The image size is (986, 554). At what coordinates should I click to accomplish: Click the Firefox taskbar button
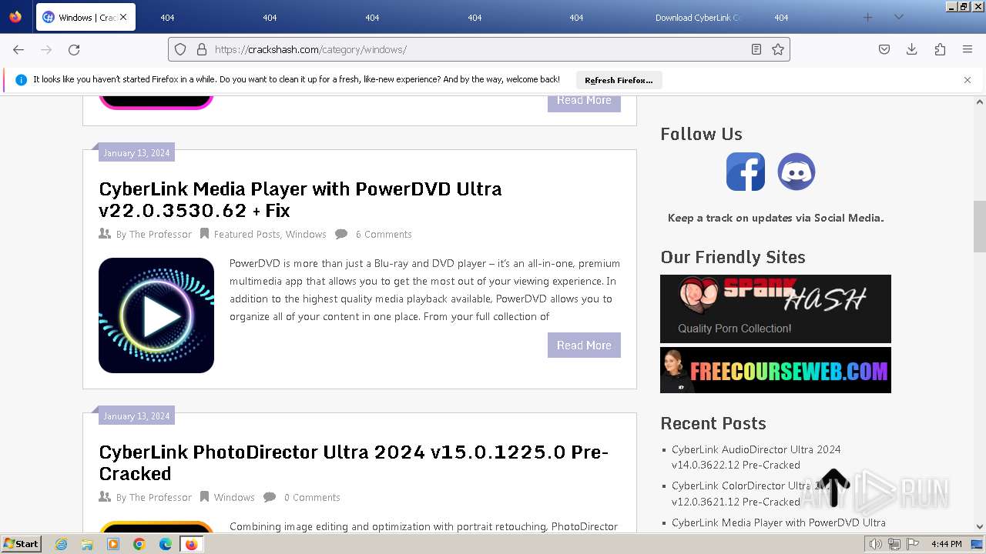pyautogui.click(x=191, y=544)
